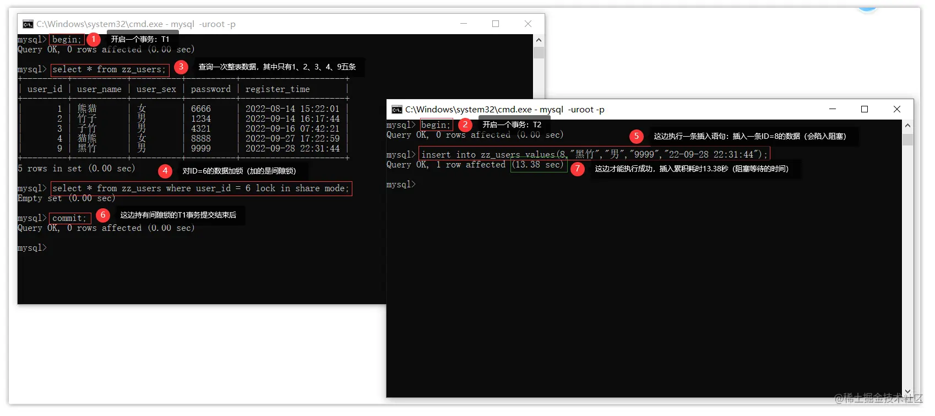Click password value '1234'

pos(201,119)
